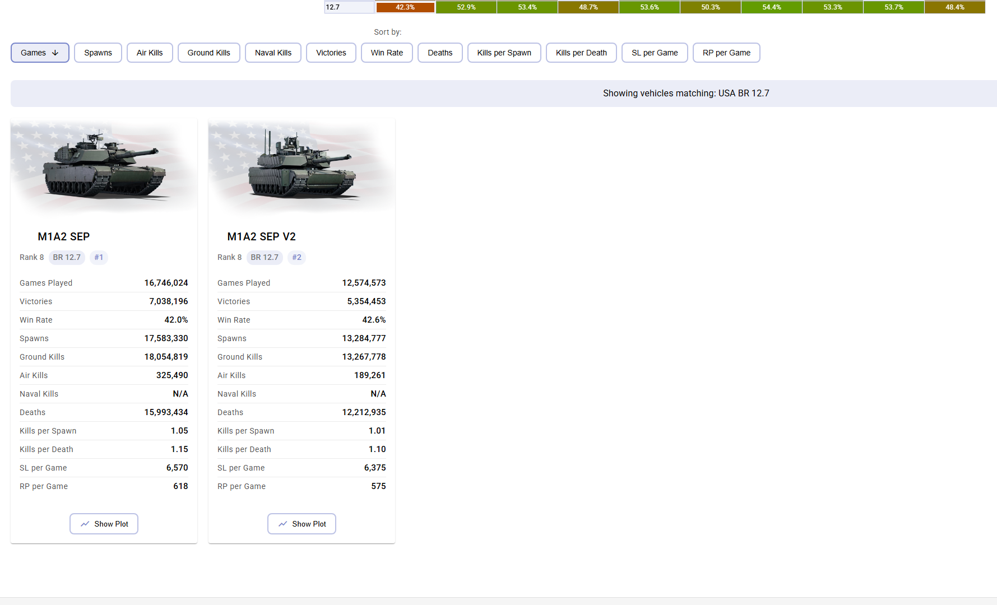Click the descending arrow icon on Games
Image resolution: width=997 pixels, height=605 pixels.
pos(55,53)
